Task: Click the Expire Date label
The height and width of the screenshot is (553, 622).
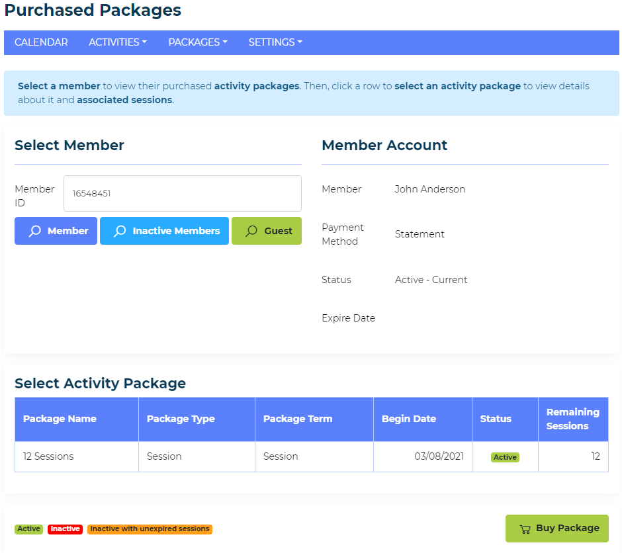Action: point(348,318)
